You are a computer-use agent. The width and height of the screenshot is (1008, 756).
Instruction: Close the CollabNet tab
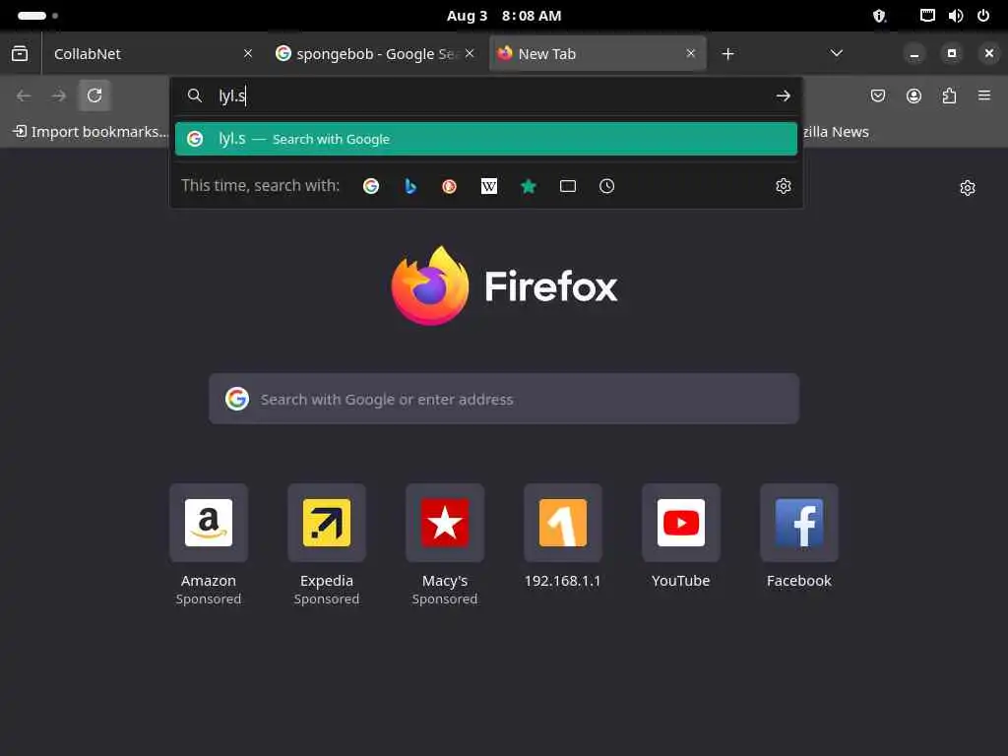[x=247, y=53]
